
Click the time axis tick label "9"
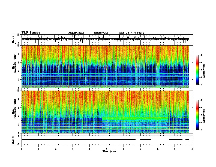click(x=175, y=149)
